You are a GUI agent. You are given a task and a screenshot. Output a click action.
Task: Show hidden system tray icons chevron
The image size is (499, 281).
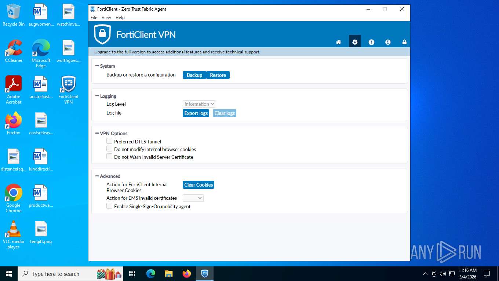click(x=425, y=274)
